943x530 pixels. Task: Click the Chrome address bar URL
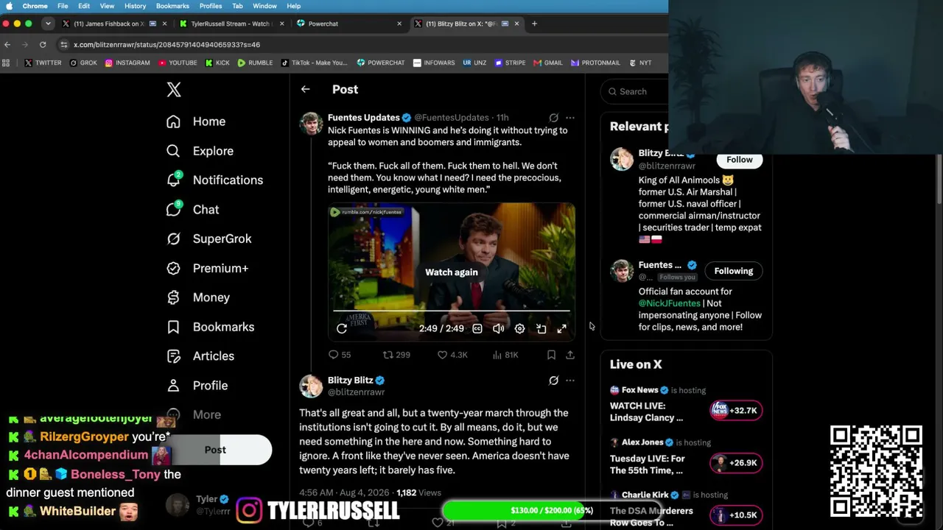tap(166, 44)
